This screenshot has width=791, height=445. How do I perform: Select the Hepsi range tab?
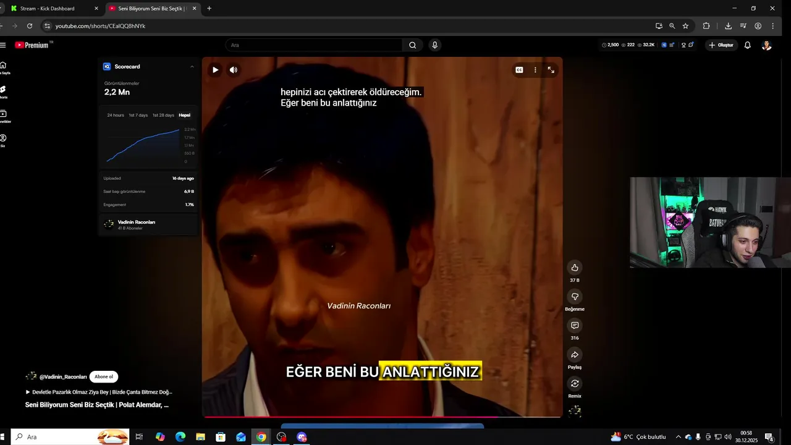(184, 115)
